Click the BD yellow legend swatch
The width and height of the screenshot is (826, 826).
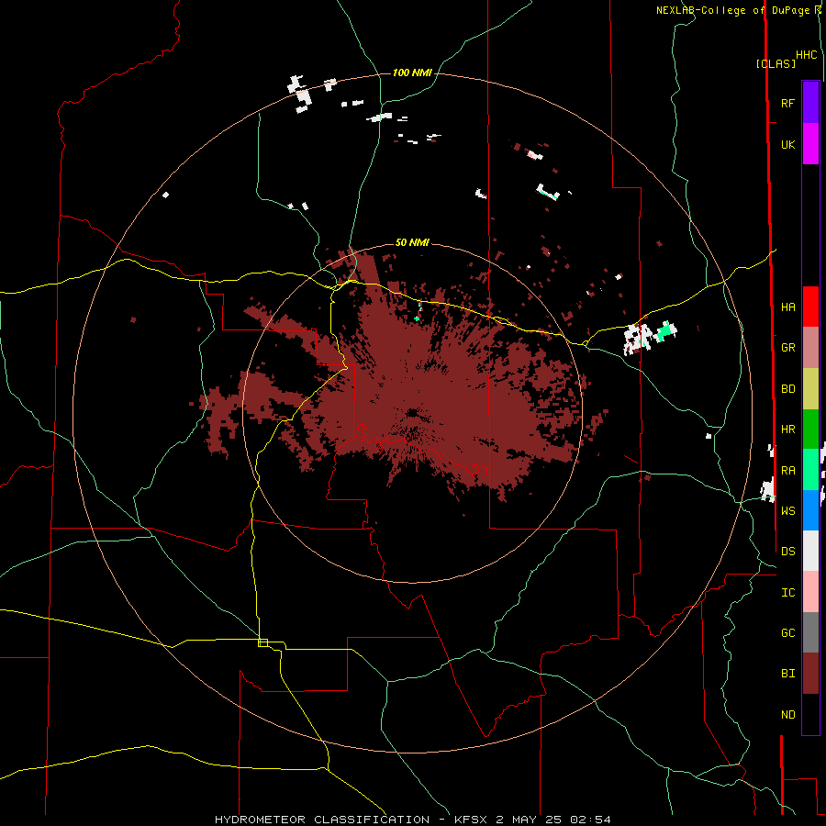tap(810, 389)
